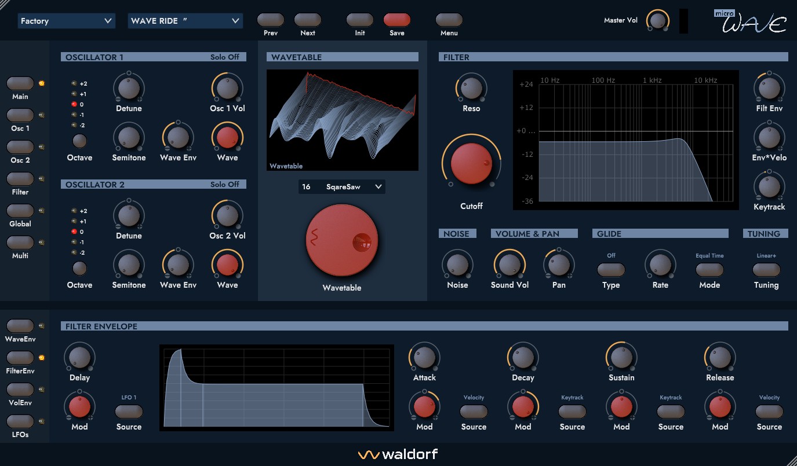Open the Menu button
Viewport: 797px width, 466px height.
tap(449, 20)
